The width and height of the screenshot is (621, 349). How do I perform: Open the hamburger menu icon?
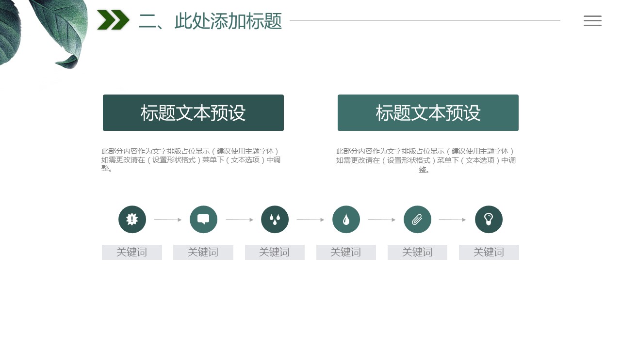(x=592, y=21)
